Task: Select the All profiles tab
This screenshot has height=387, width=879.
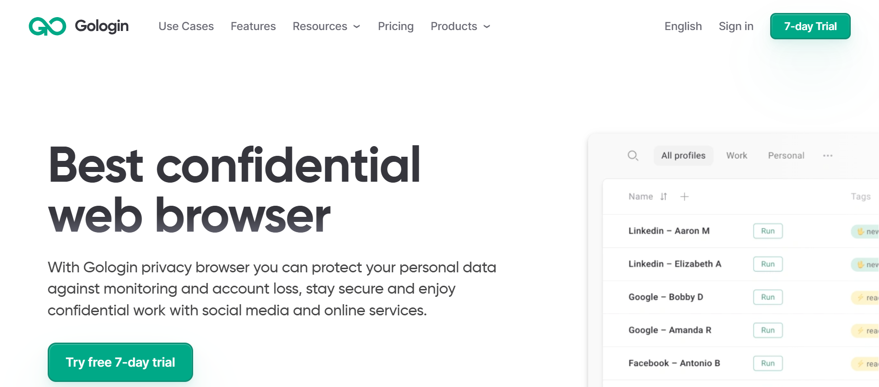Action: coord(683,156)
